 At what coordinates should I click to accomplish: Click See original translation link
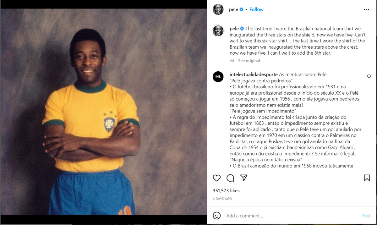[249, 61]
